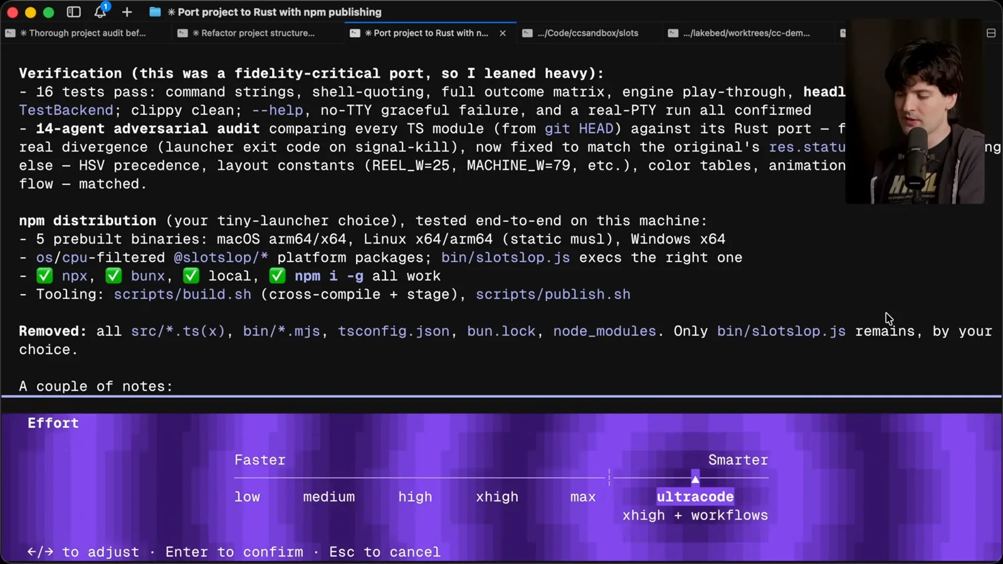Click terminal icon on lakebed/worktrees tab
The height and width of the screenshot is (564, 1003).
673,33
